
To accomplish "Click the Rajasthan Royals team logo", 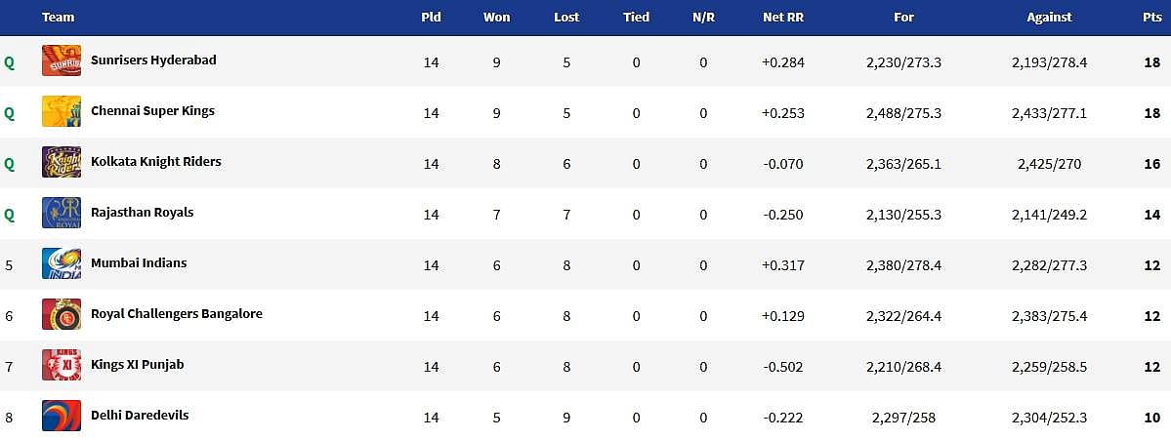I will pos(61,213).
